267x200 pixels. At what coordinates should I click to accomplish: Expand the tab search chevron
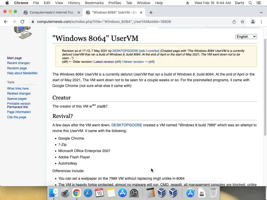click(x=261, y=12)
